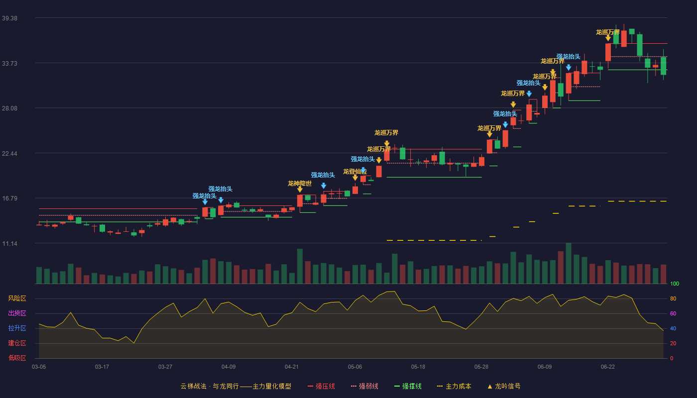Click the 05-28 date label
Screen dimensions: 697x398
[x=481, y=367]
